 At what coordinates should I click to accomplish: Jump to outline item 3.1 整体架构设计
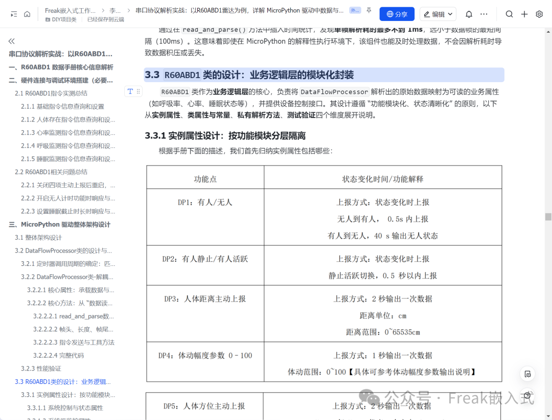pyautogui.click(x=38, y=238)
